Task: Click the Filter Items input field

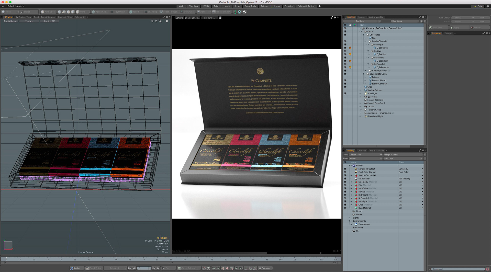Action: click(x=405, y=21)
